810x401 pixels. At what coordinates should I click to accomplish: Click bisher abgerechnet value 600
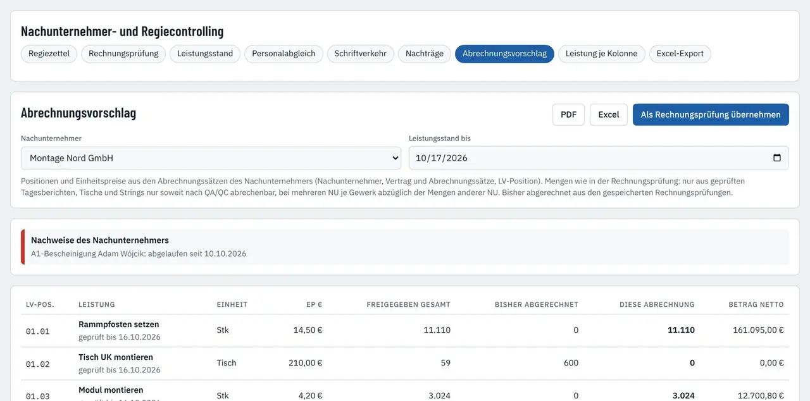click(x=571, y=363)
